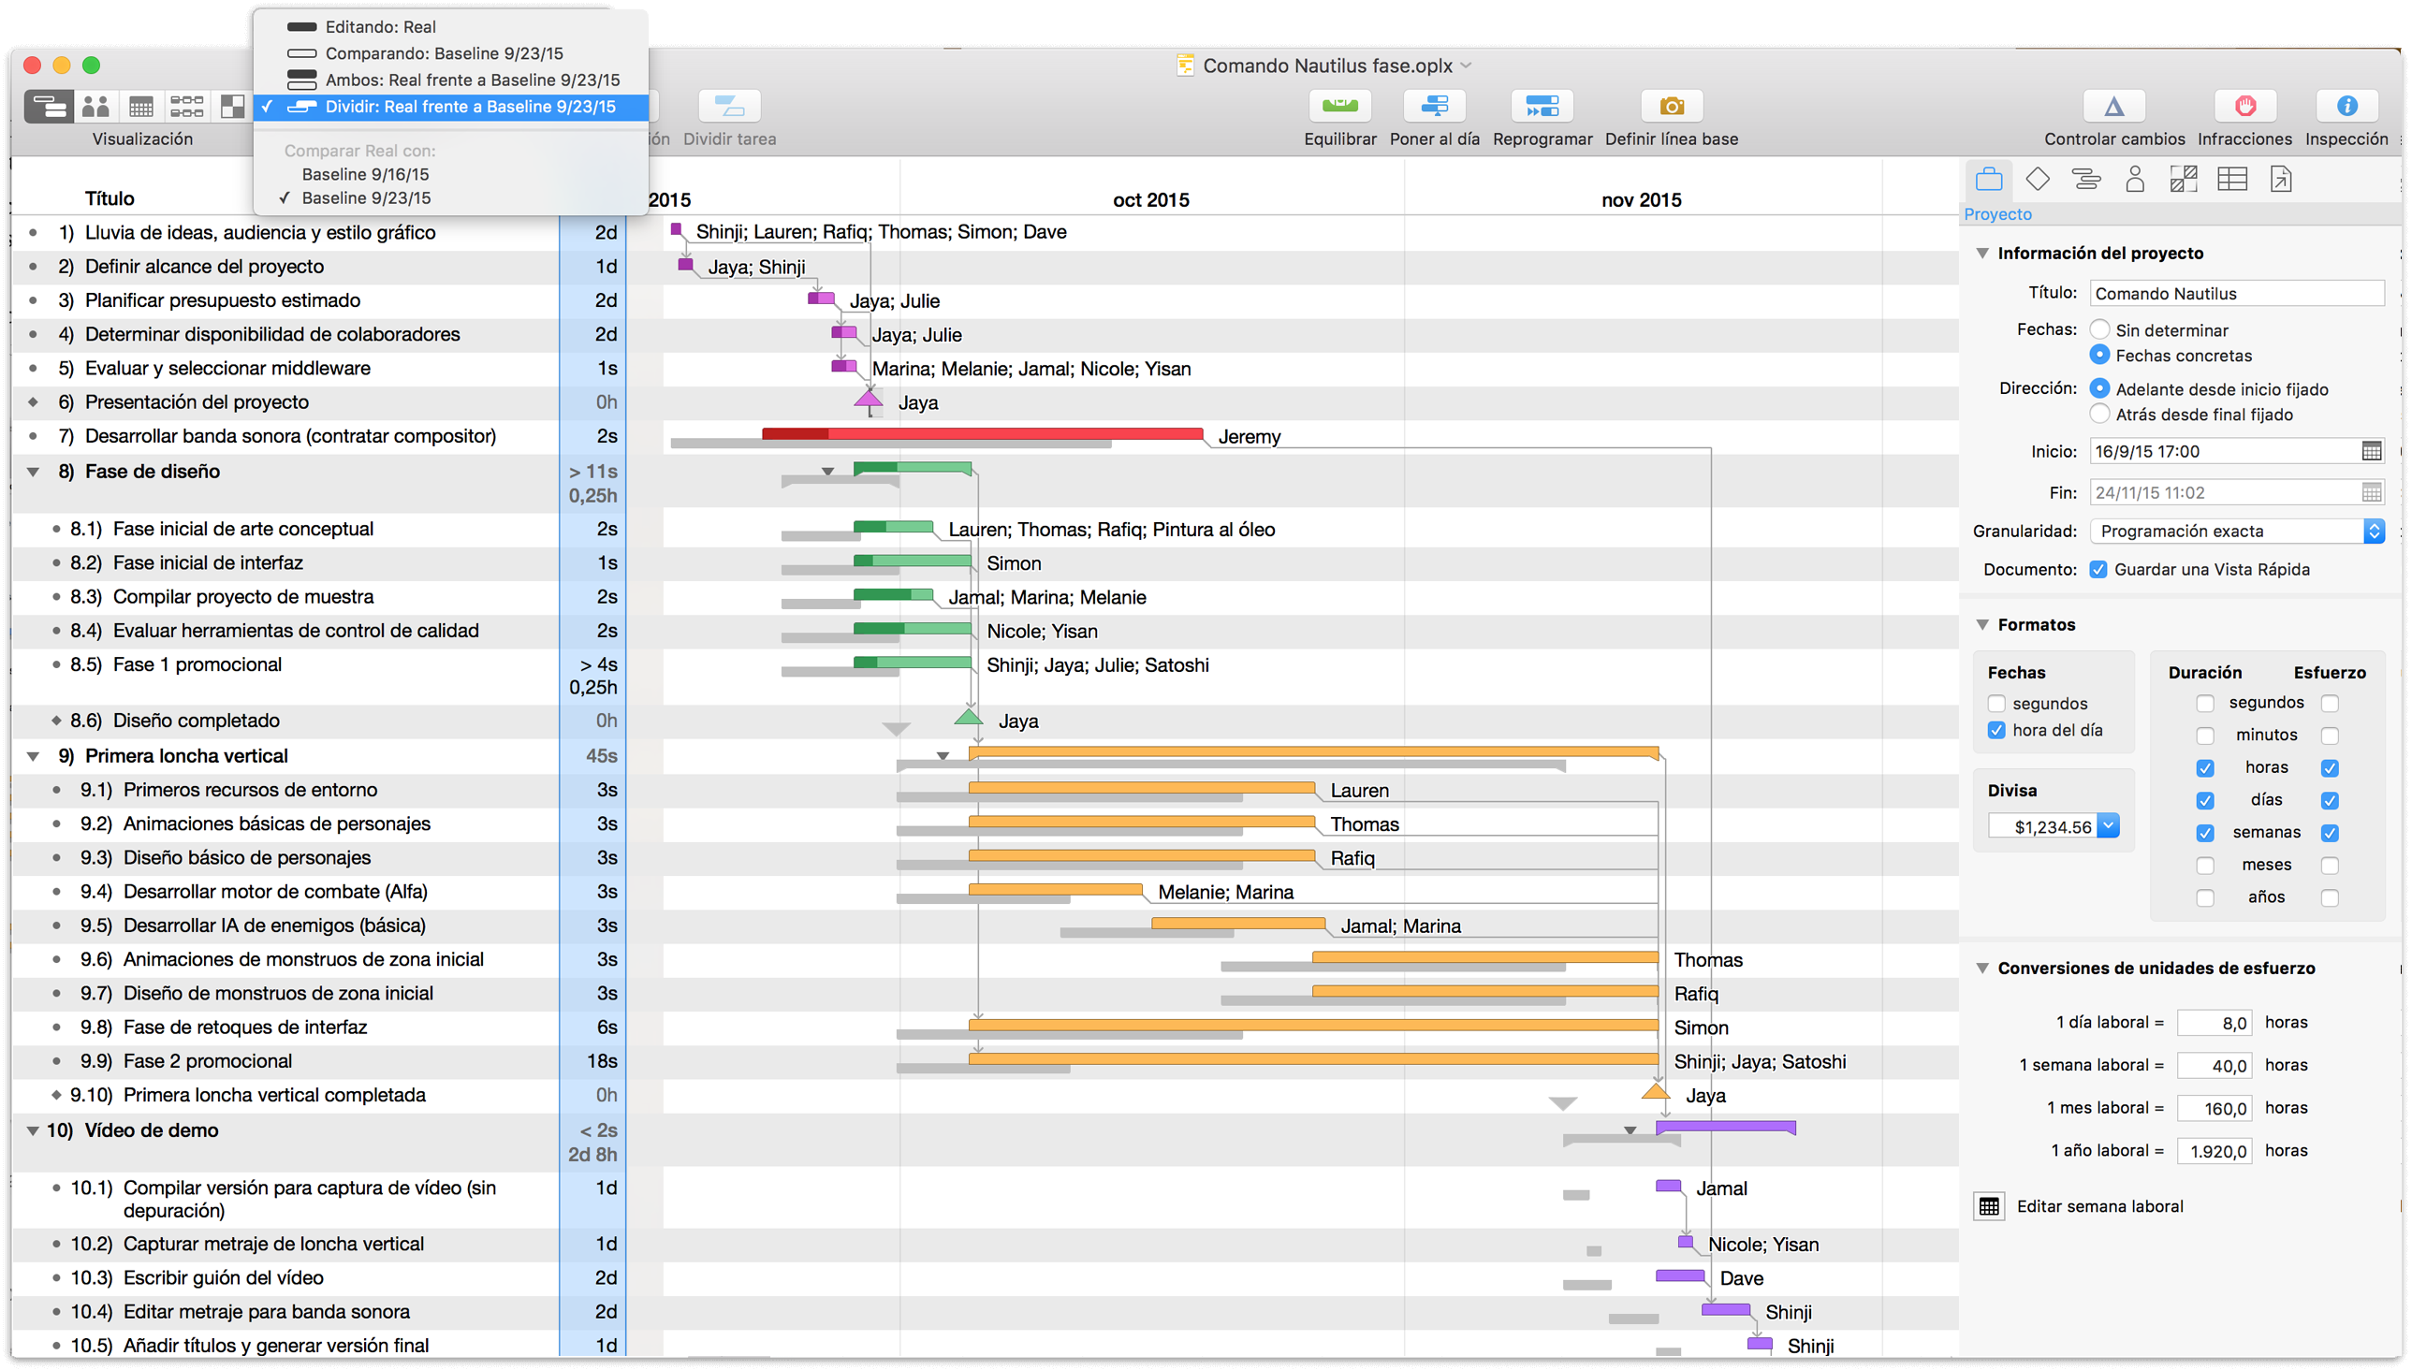Select the milestone diamond inspector tab
Screen dimensions: 2412x1370
click(x=2038, y=179)
